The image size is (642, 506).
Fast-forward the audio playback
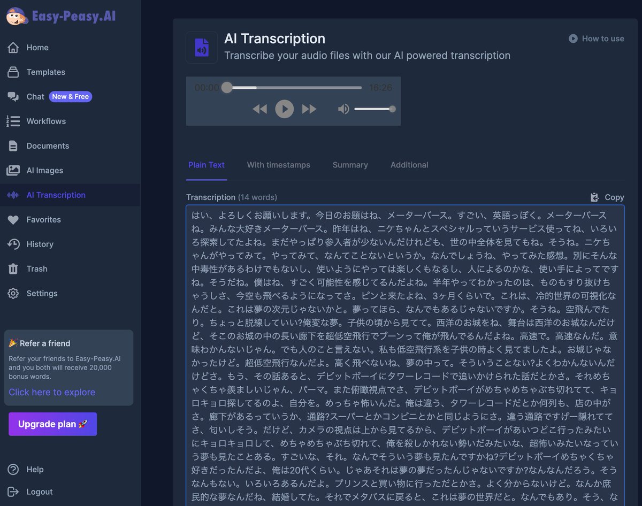[x=309, y=109]
